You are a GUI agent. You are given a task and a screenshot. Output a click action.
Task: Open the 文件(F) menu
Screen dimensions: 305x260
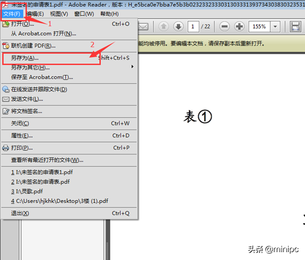(x=12, y=14)
